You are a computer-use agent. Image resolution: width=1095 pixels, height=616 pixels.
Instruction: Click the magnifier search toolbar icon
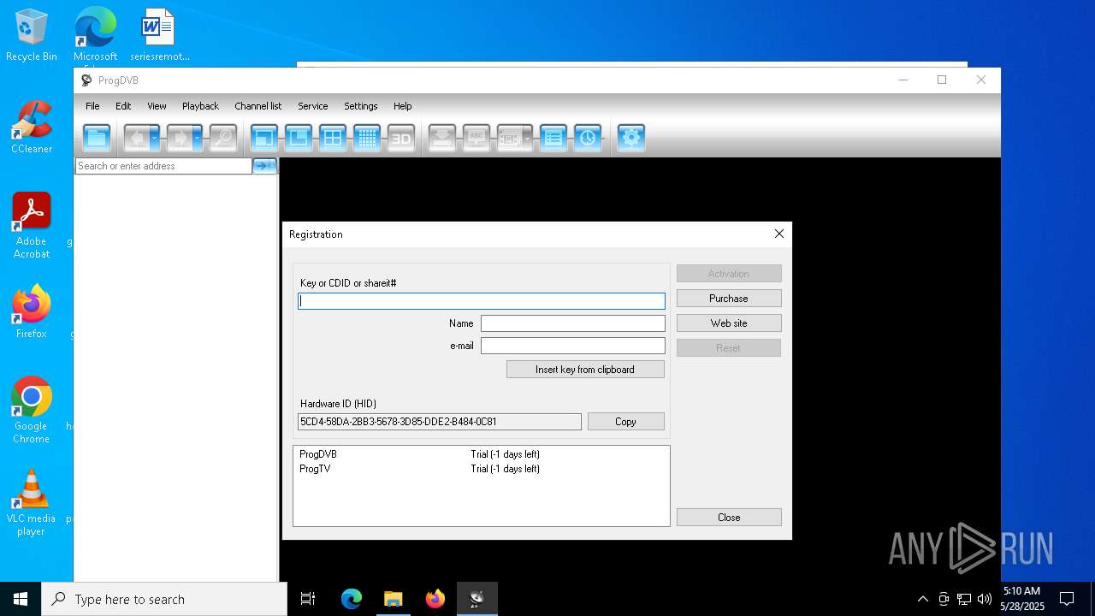pos(223,138)
